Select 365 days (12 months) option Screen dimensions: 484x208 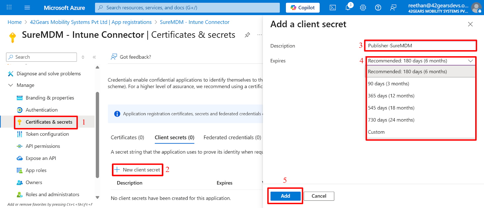click(391, 96)
